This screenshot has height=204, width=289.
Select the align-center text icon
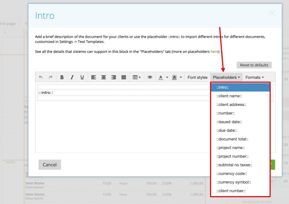point(104,77)
